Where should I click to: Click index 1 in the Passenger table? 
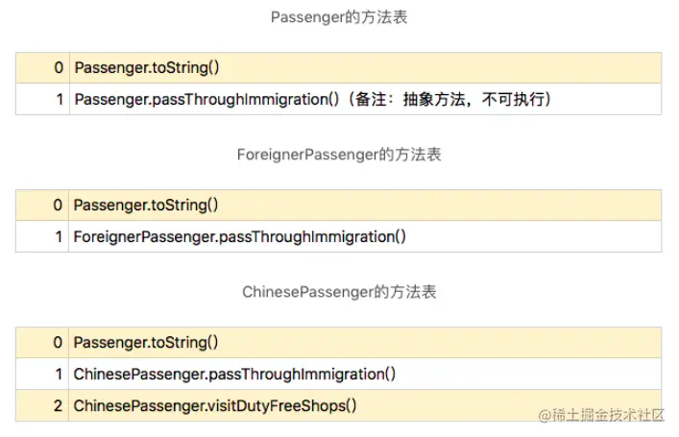pos(58,100)
